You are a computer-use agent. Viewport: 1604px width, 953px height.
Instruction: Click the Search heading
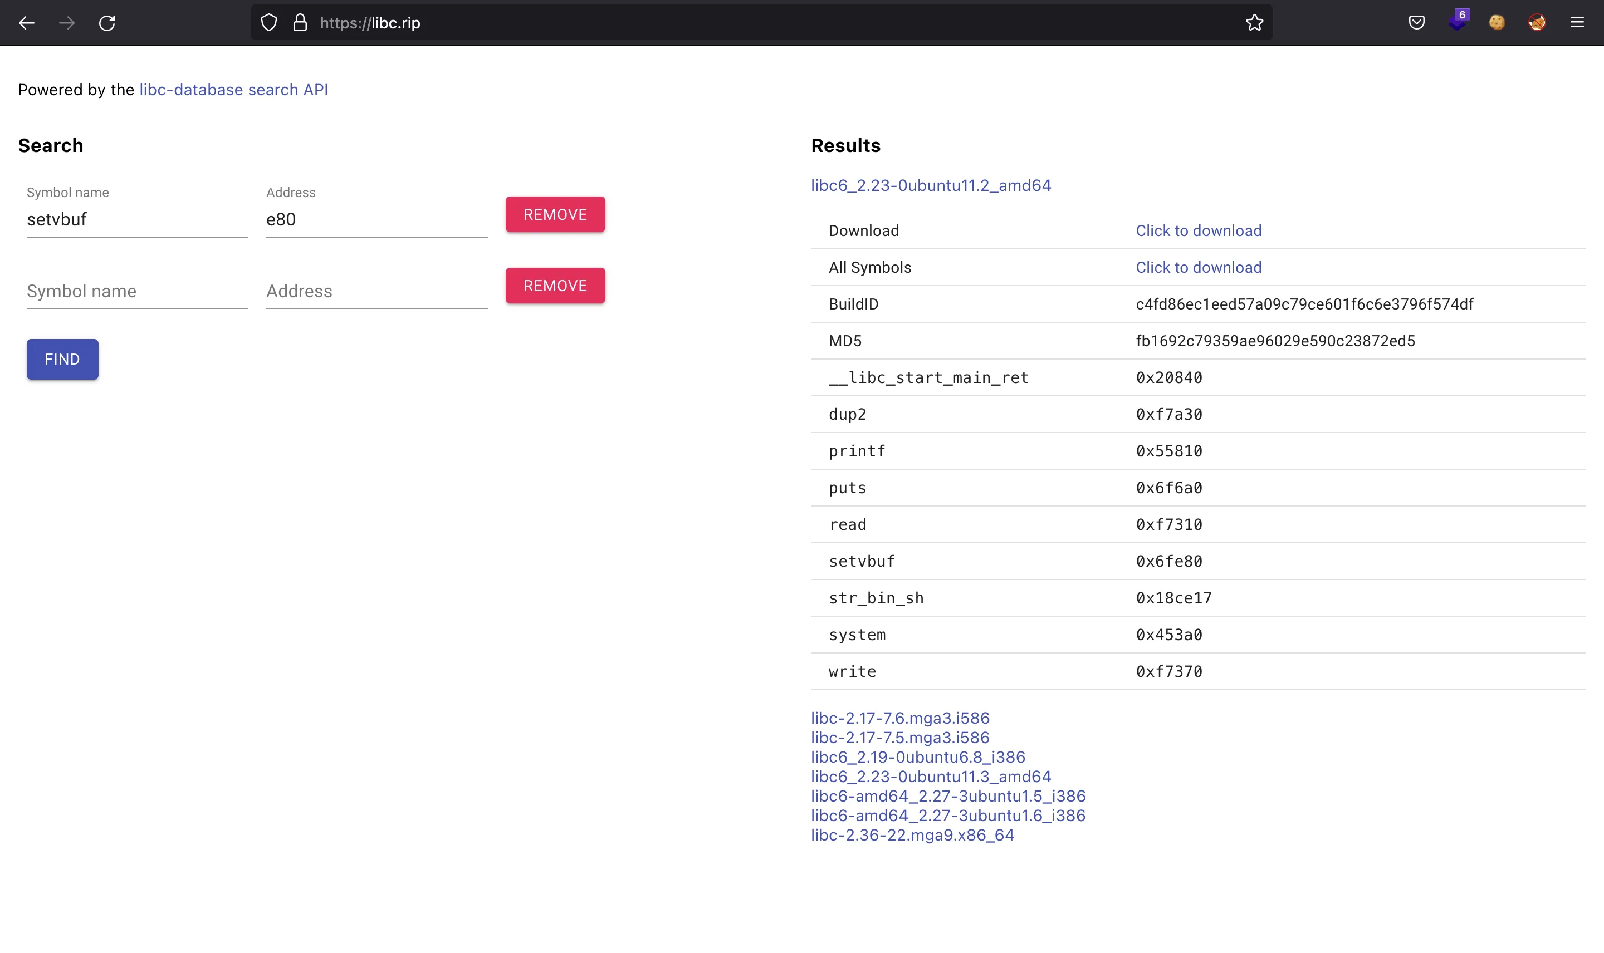(x=51, y=146)
